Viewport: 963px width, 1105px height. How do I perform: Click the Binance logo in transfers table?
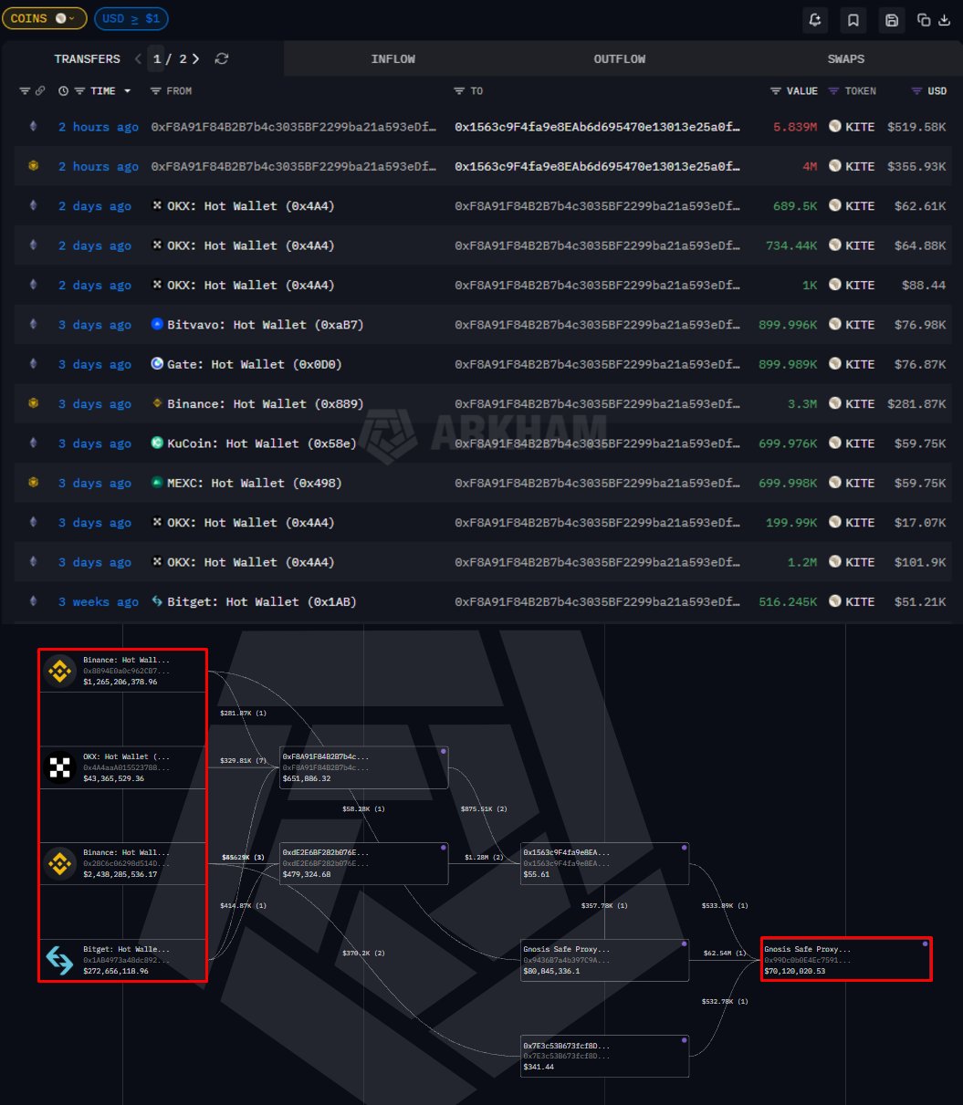pos(157,403)
